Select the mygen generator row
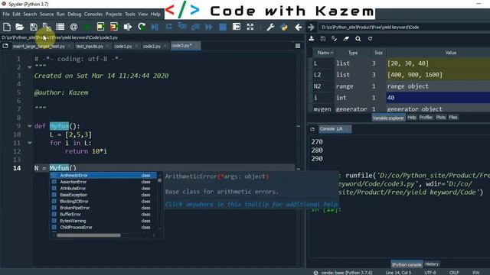This screenshot has height=275, width=490. (x=401, y=108)
